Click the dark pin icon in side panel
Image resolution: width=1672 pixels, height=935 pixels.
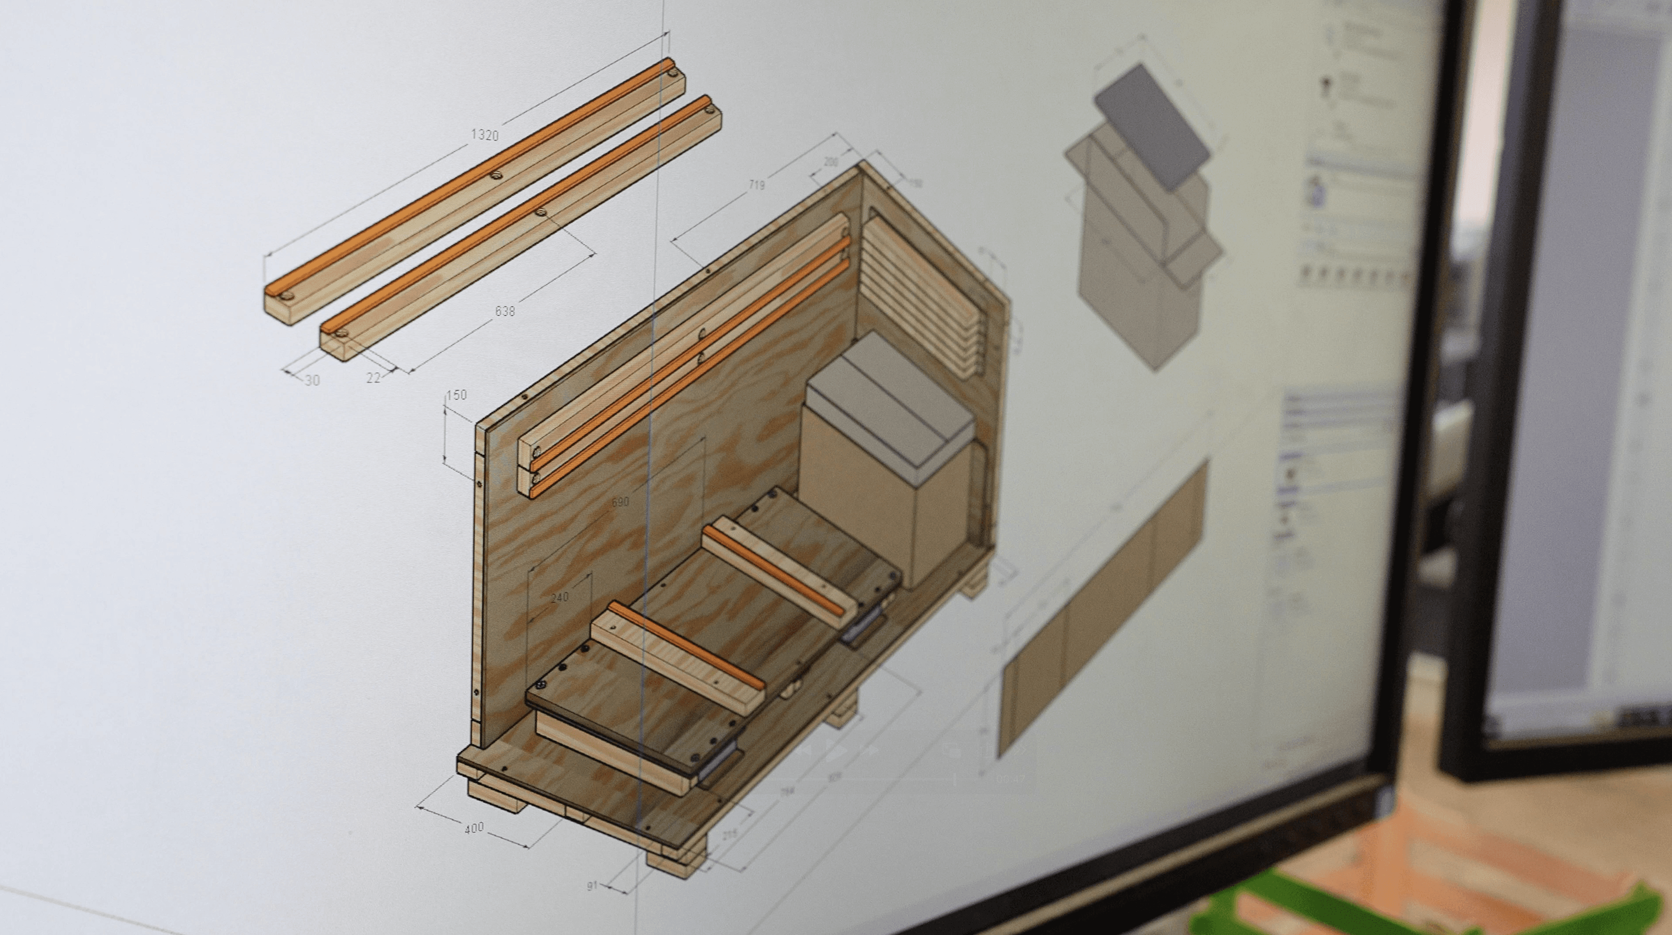tap(1325, 85)
